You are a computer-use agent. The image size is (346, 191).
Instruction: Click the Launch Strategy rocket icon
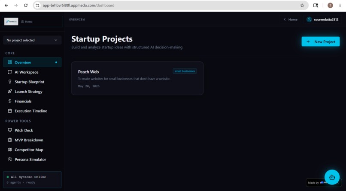click(10, 91)
